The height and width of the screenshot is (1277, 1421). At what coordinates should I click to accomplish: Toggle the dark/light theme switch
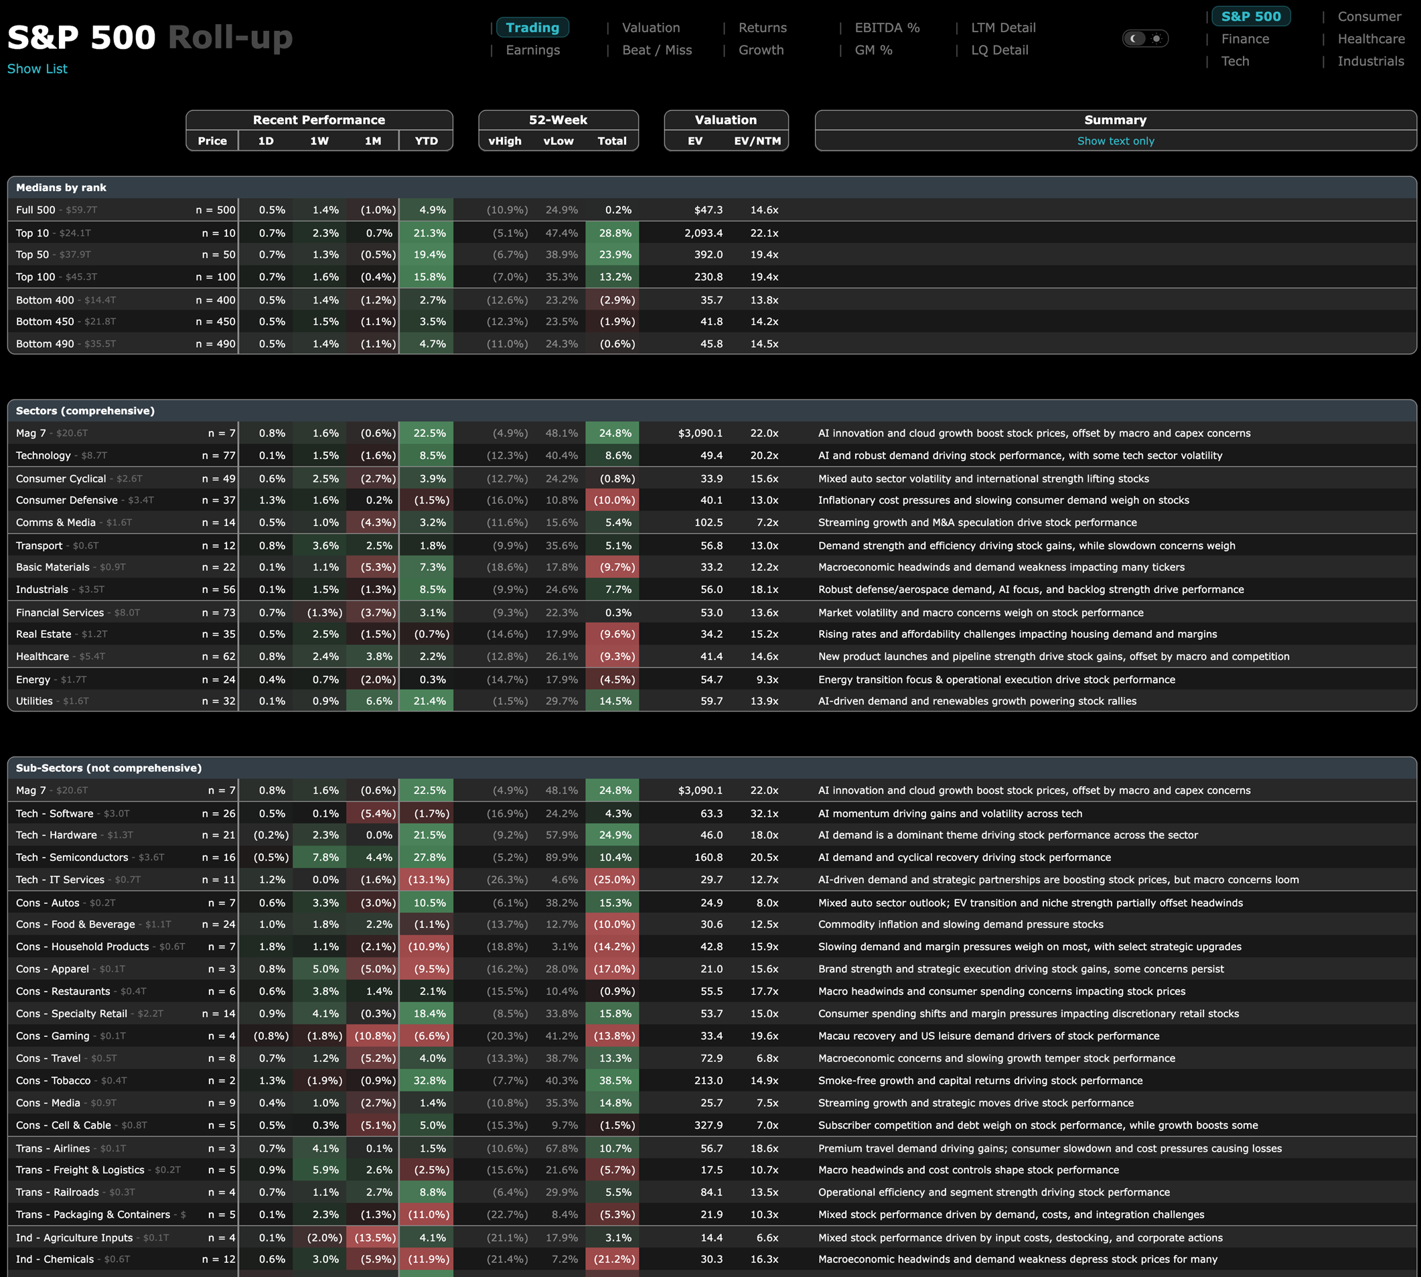(1144, 39)
